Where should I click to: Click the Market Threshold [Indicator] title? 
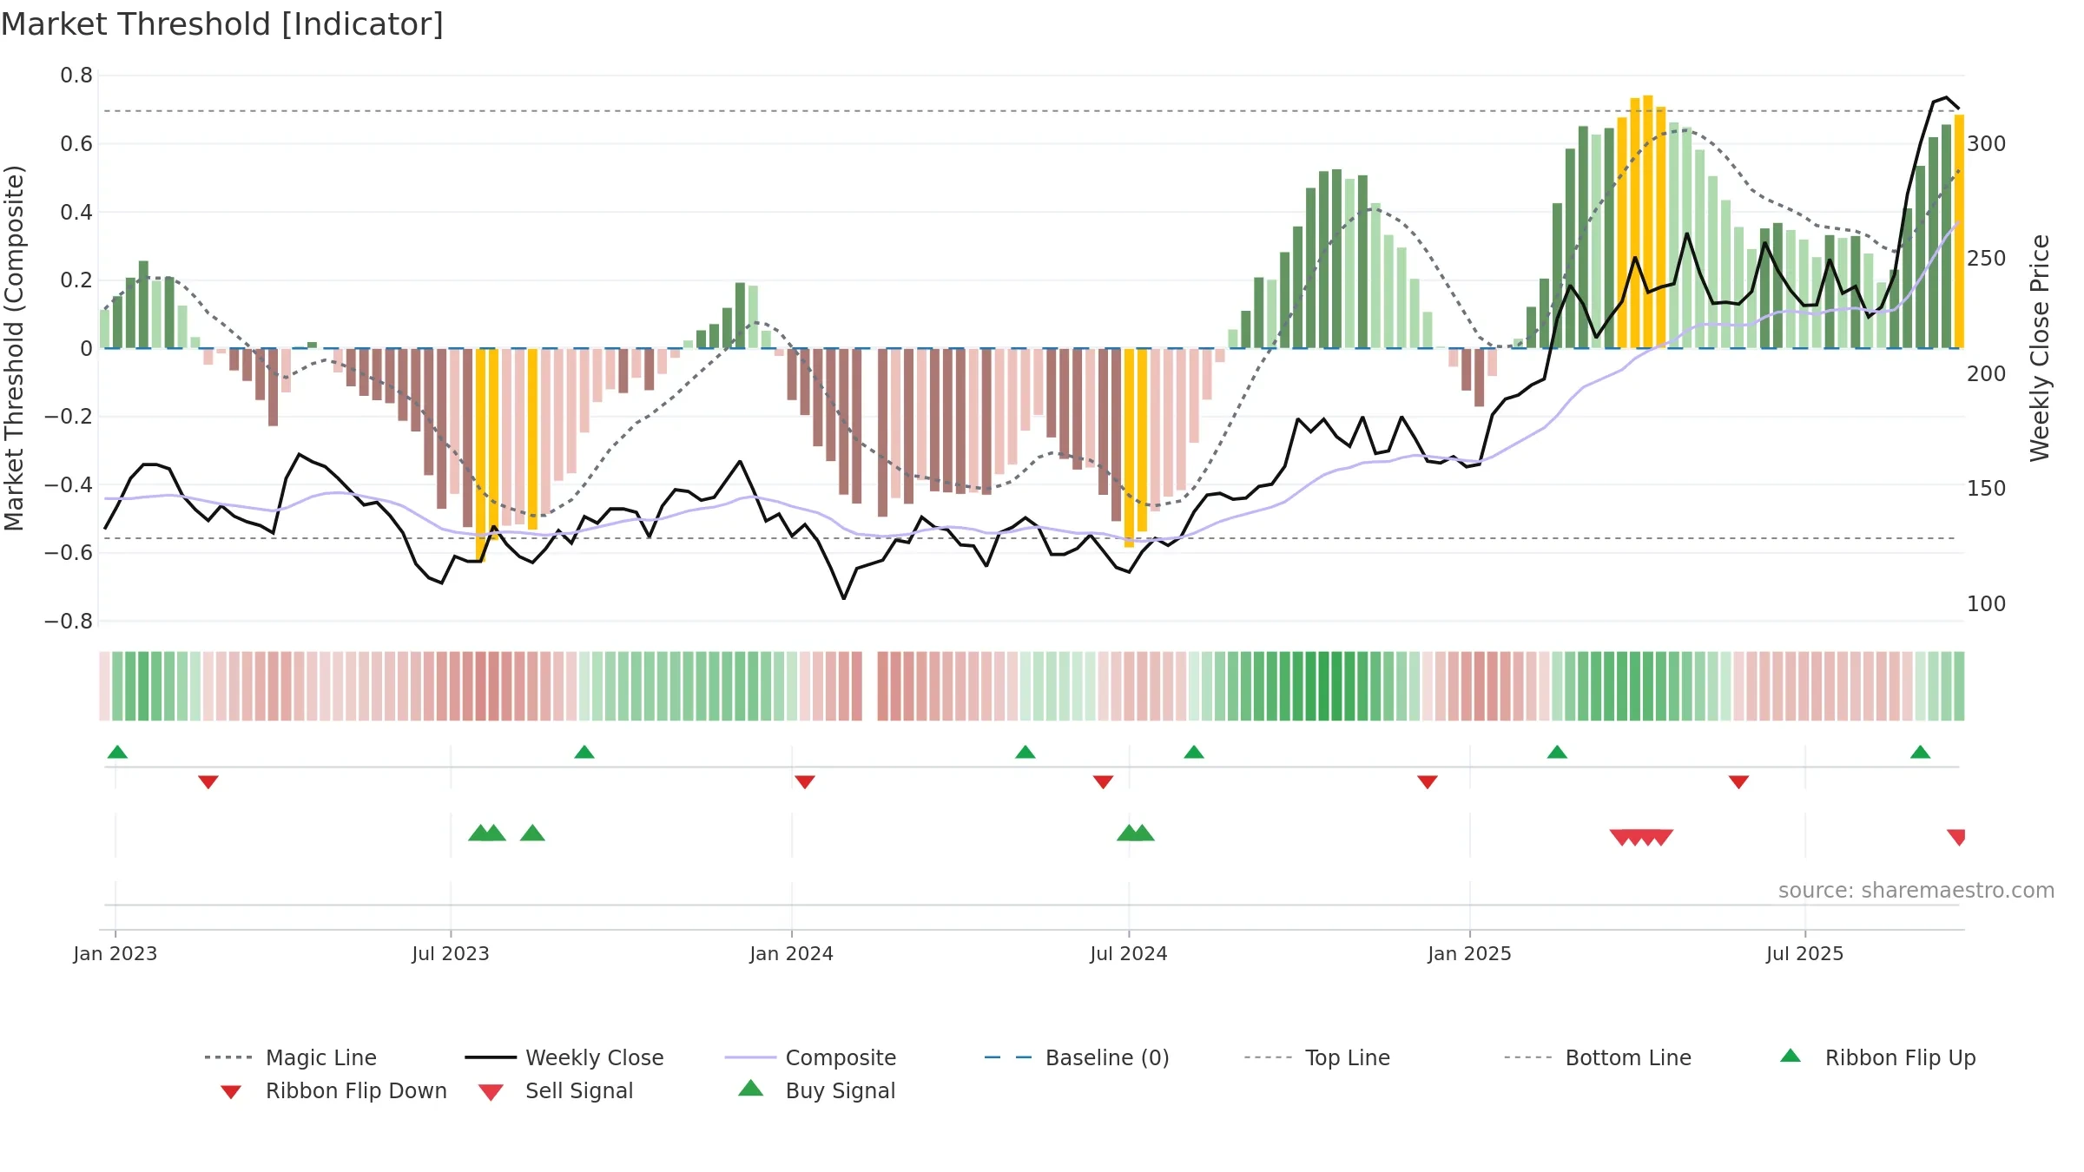[x=222, y=24]
